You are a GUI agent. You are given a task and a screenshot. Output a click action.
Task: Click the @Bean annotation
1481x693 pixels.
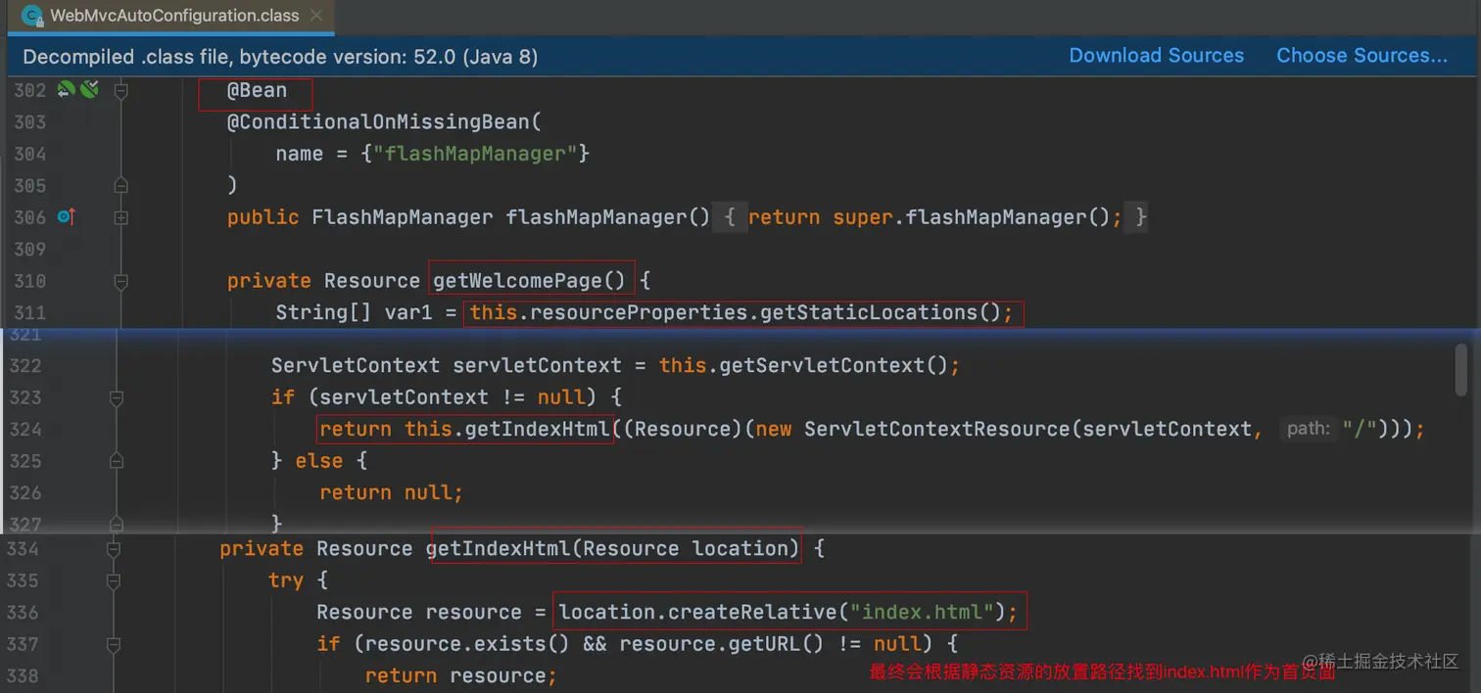pyautogui.click(x=258, y=90)
